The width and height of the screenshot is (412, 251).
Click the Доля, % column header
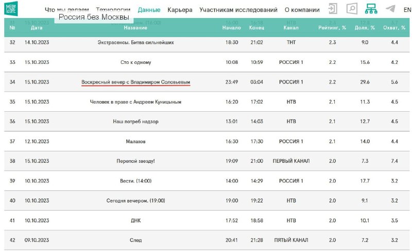pyautogui.click(x=365, y=28)
